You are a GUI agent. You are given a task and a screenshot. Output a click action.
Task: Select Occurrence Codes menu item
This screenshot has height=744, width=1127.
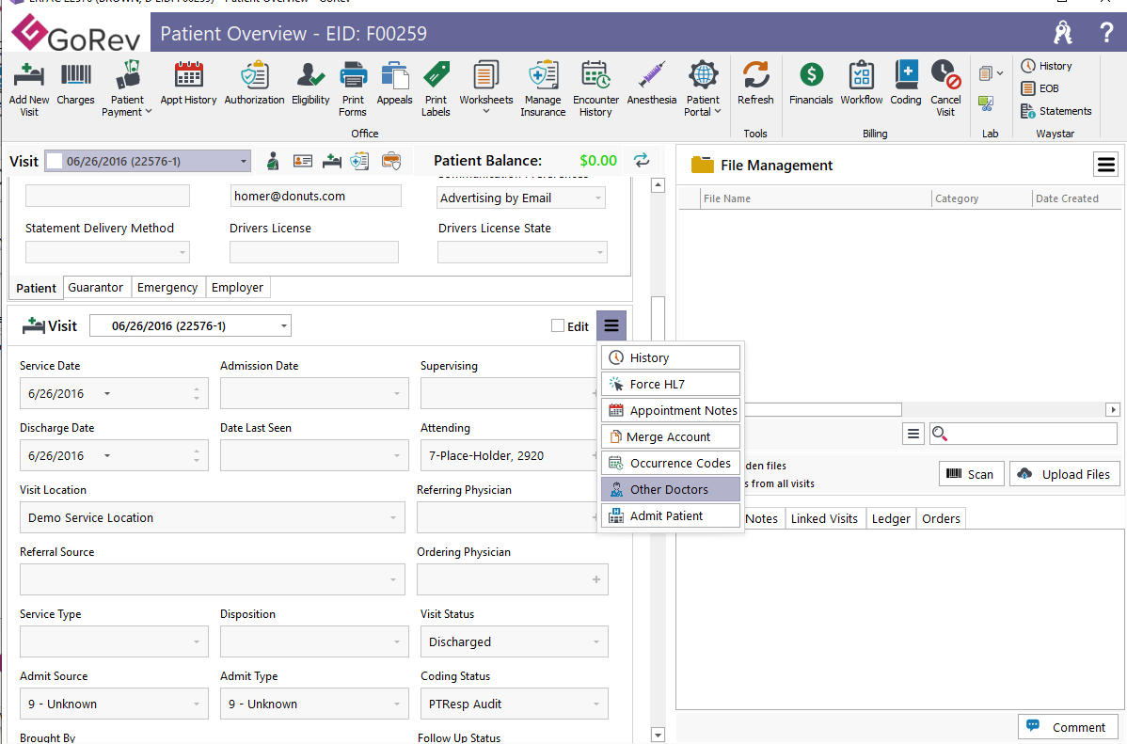670,463
